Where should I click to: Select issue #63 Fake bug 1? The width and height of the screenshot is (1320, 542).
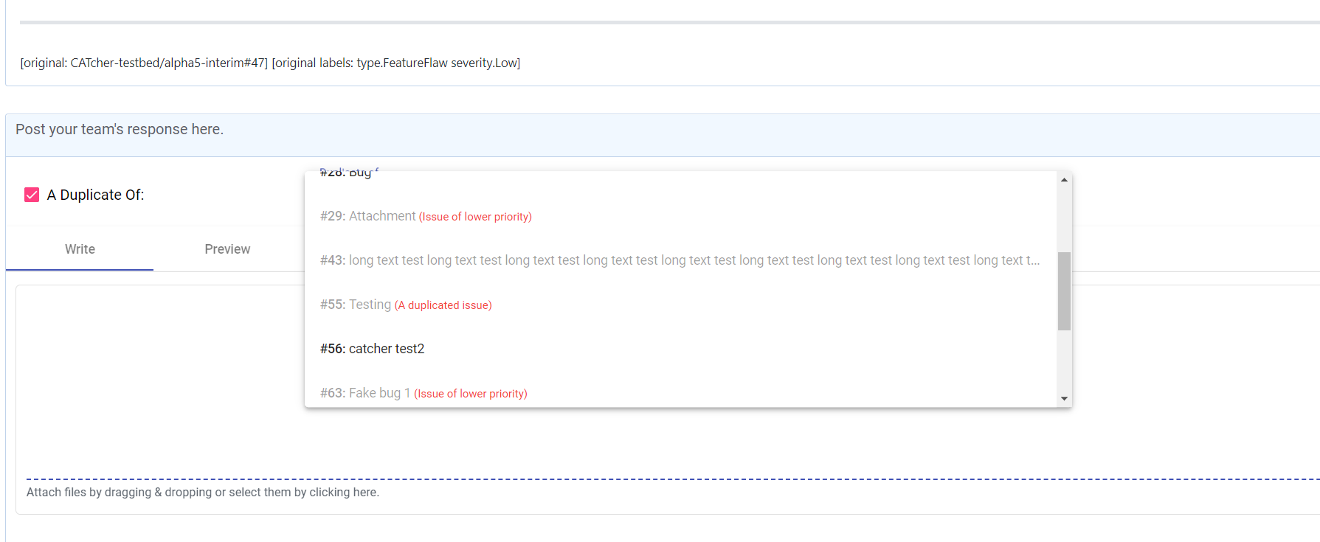680,392
